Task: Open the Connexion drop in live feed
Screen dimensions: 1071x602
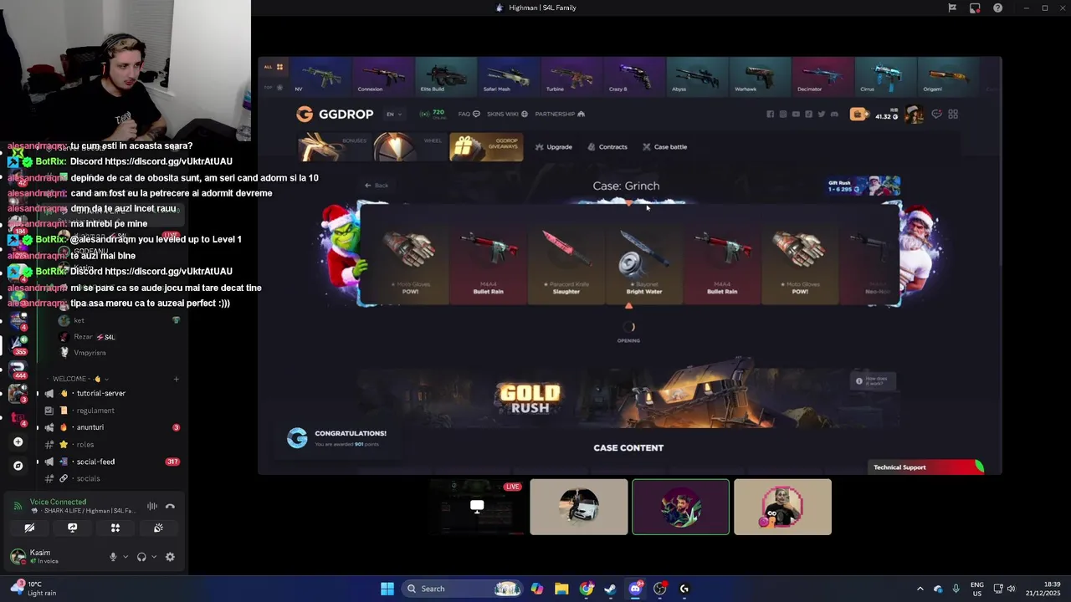Action: (382, 76)
